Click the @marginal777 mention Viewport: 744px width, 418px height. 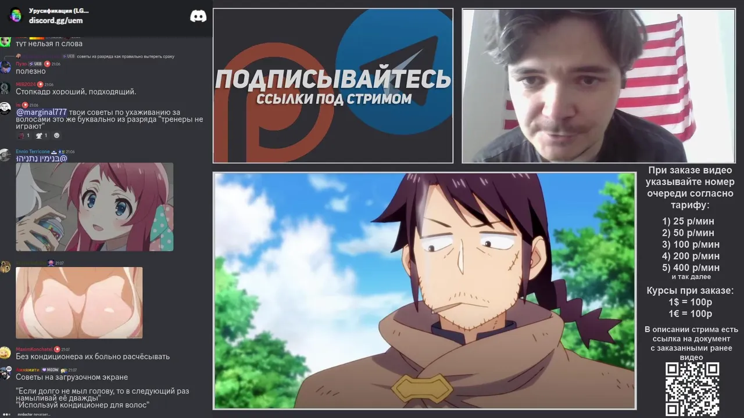point(41,112)
